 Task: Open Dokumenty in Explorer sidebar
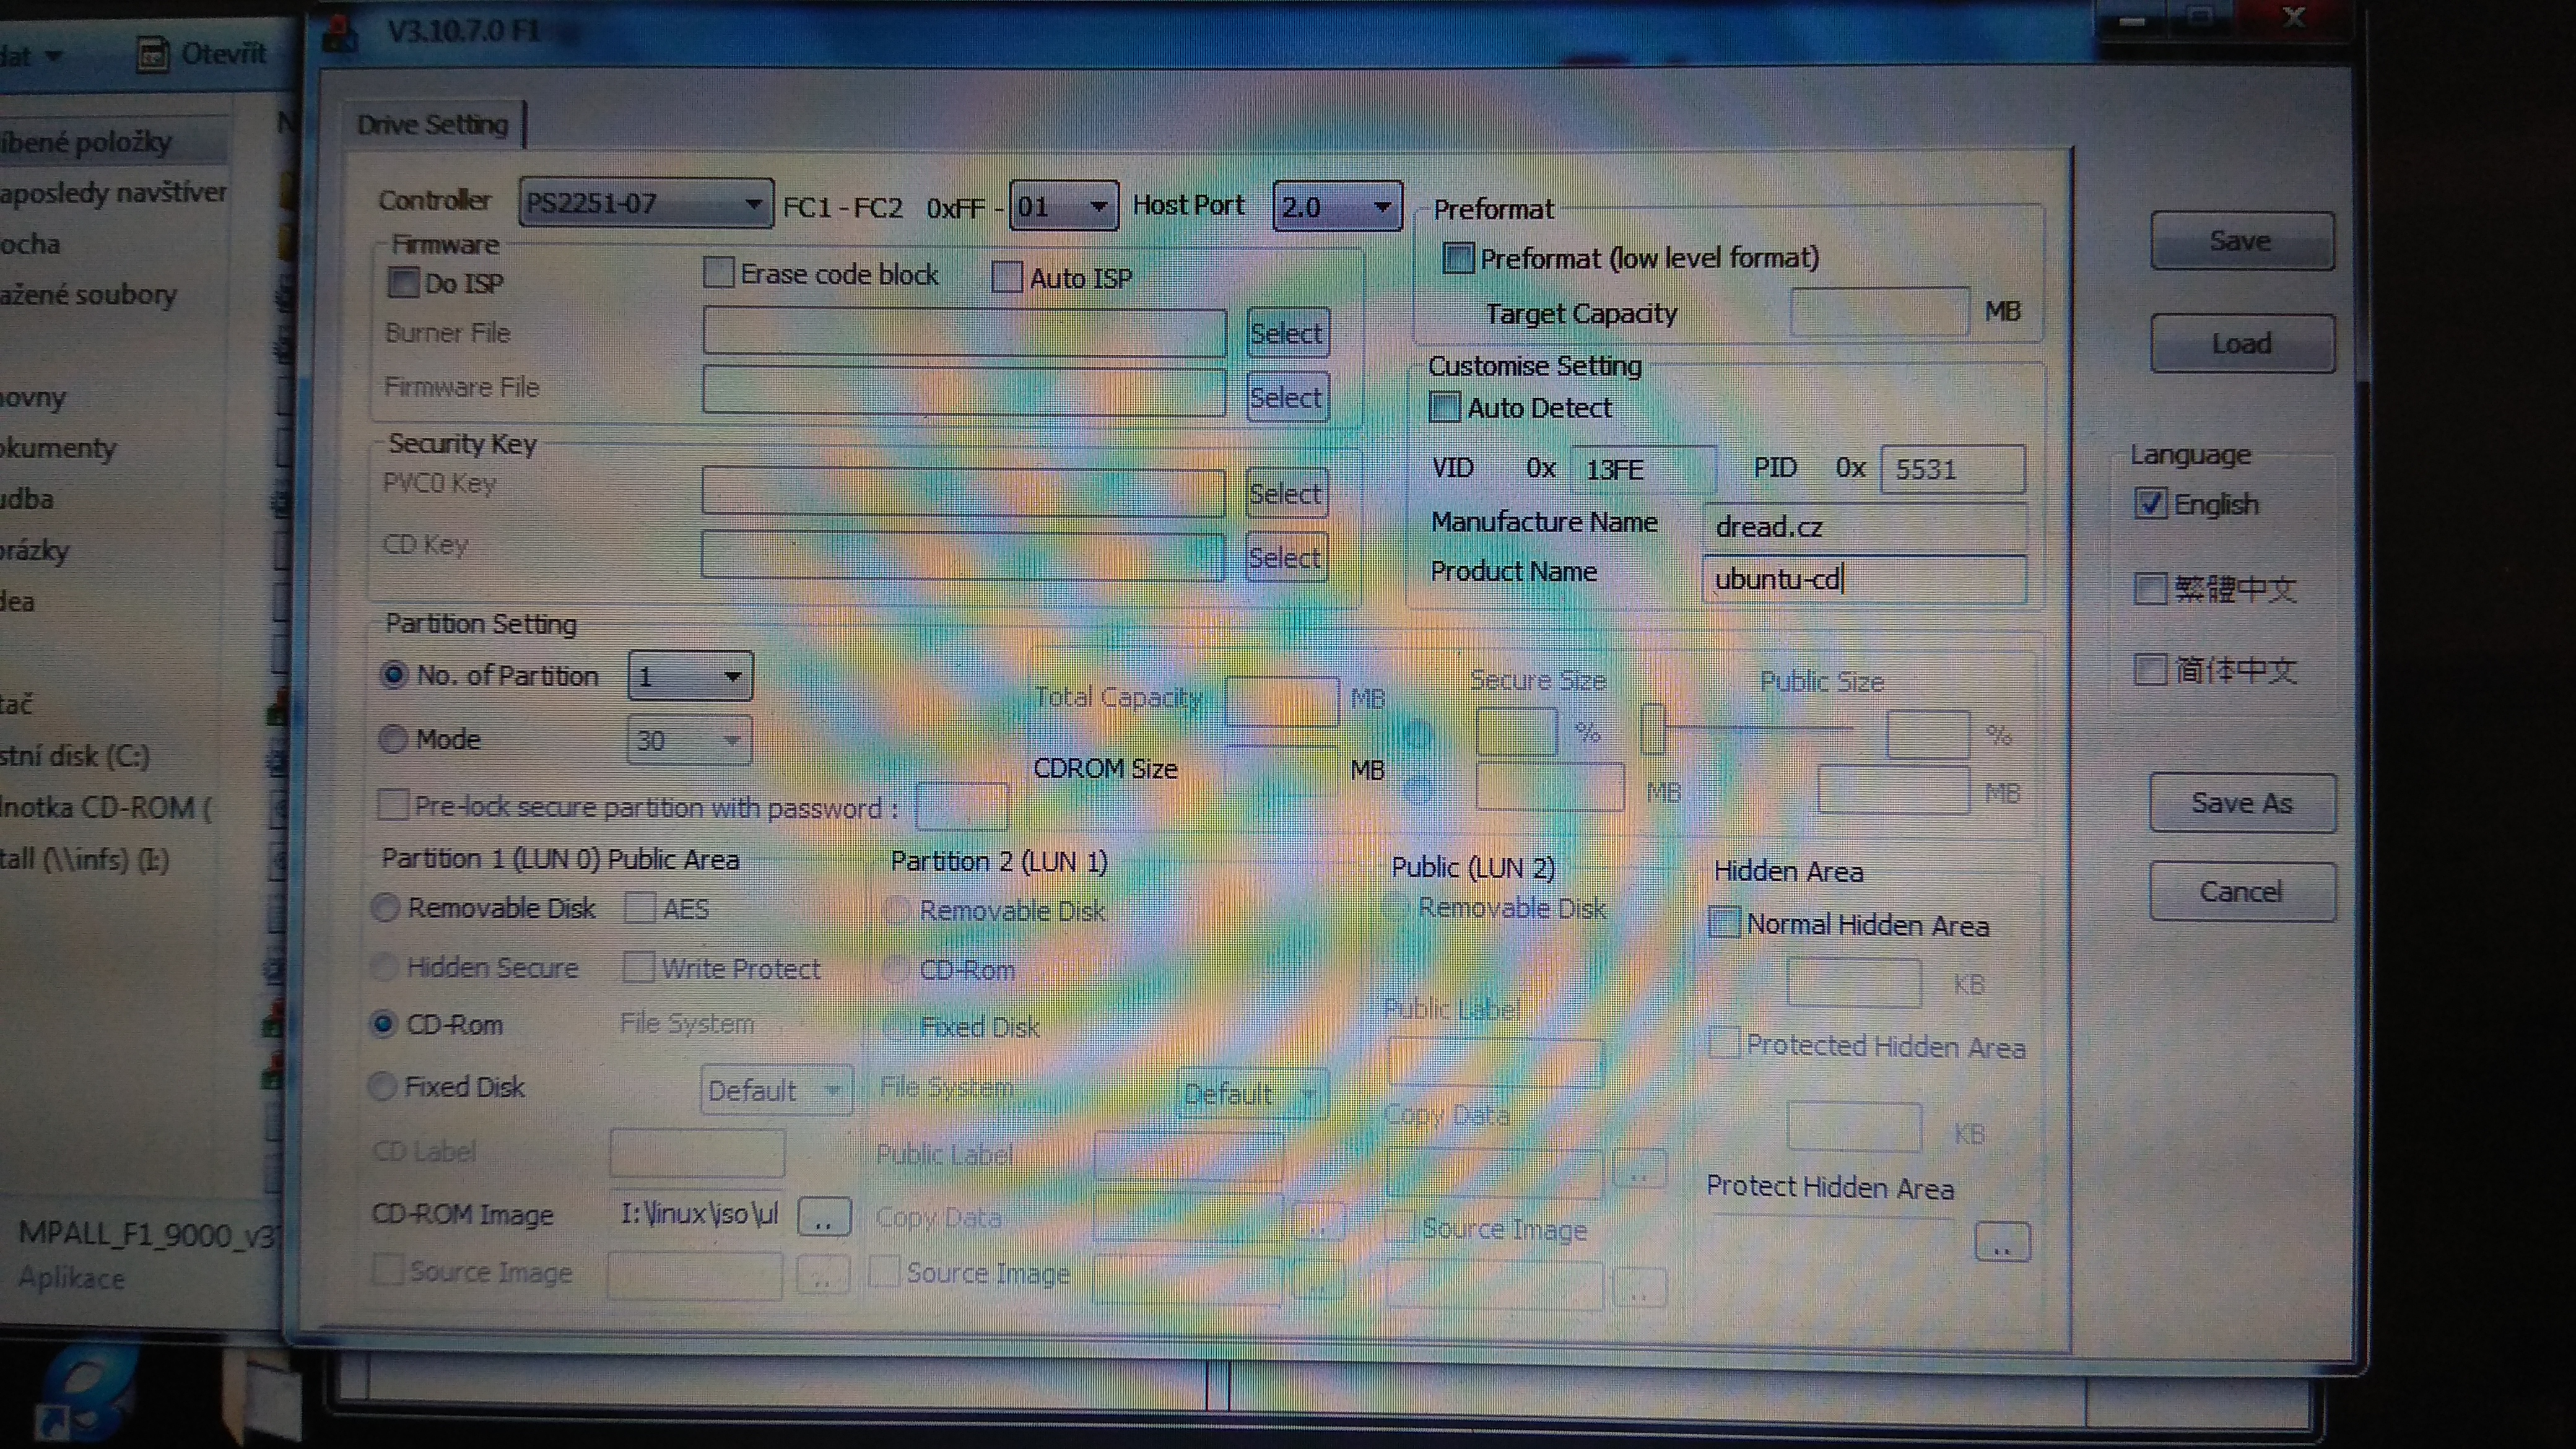coord(58,448)
